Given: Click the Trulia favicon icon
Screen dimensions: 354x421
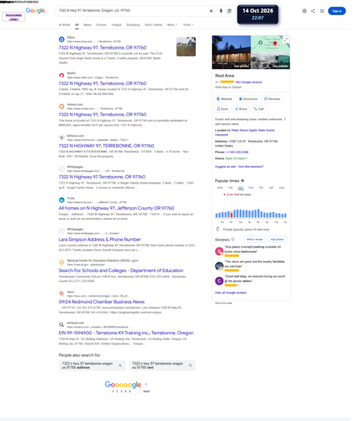Looking at the screenshot, I should coord(61,200).
